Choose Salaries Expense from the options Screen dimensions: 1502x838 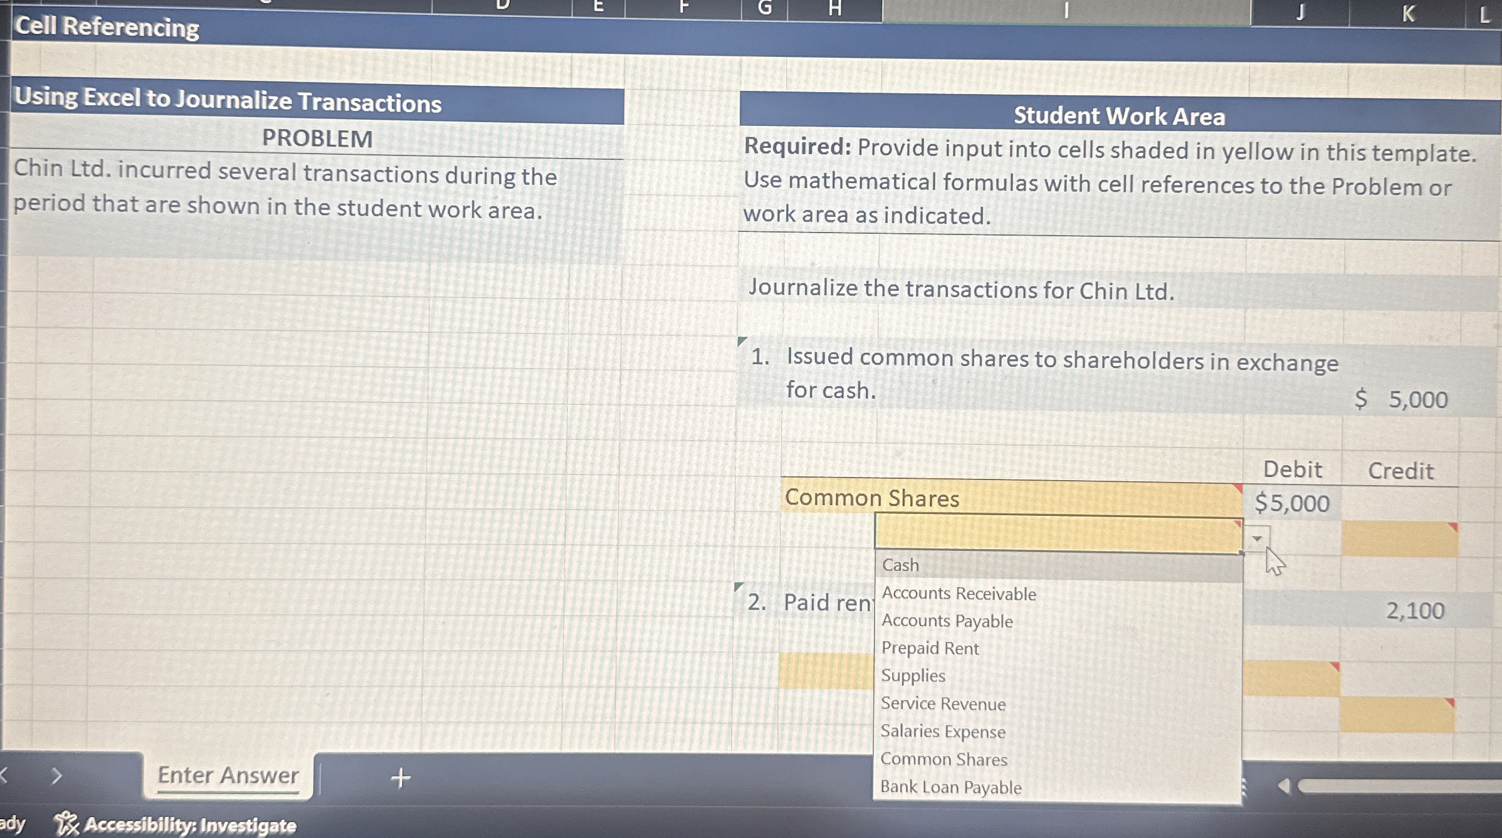[943, 731]
